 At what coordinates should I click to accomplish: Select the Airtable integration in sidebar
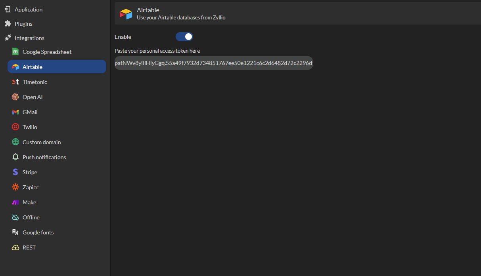click(57, 67)
